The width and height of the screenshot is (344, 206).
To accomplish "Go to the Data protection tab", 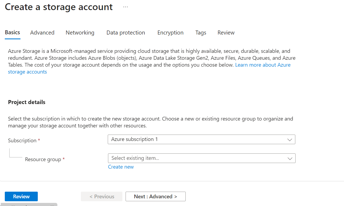I will coord(126,33).
